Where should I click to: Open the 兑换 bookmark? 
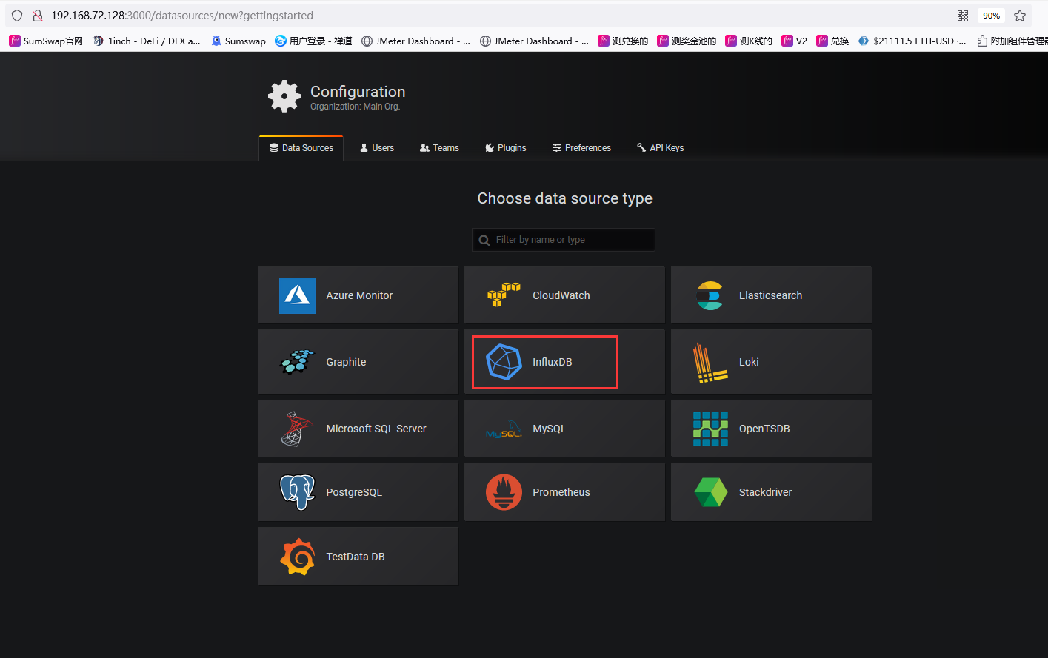point(832,41)
